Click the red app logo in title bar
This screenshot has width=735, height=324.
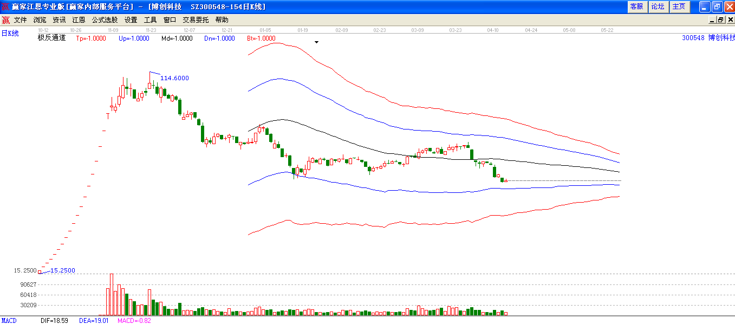click(x=6, y=7)
